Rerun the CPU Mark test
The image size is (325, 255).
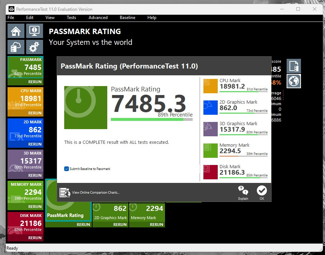35,113
